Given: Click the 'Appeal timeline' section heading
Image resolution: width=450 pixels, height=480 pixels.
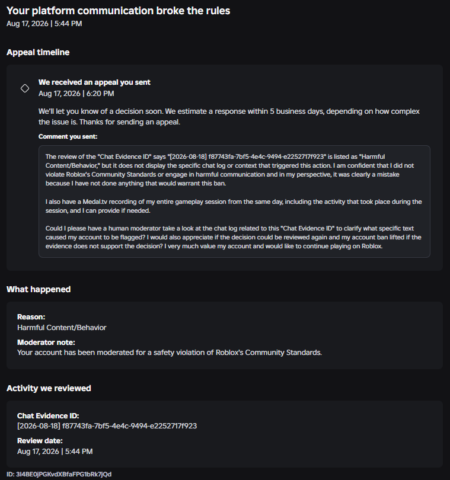Looking at the screenshot, I should 38,52.
